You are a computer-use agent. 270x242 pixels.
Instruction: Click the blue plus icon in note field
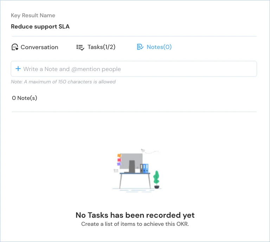click(x=18, y=69)
